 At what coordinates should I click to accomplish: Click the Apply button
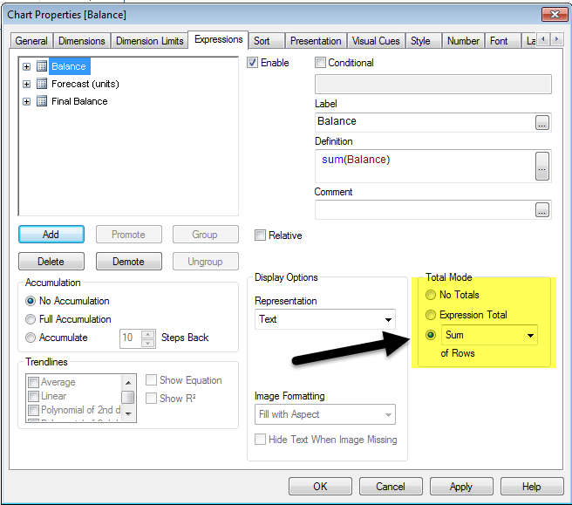click(461, 487)
